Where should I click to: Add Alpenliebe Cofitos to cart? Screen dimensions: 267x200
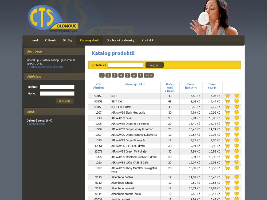[227, 177]
